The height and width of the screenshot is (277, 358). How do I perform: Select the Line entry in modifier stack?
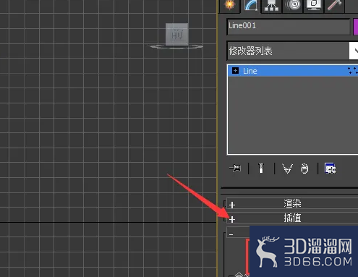coord(293,71)
